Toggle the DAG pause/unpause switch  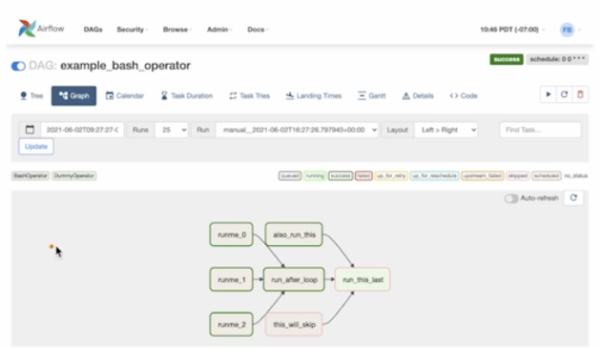[18, 66]
